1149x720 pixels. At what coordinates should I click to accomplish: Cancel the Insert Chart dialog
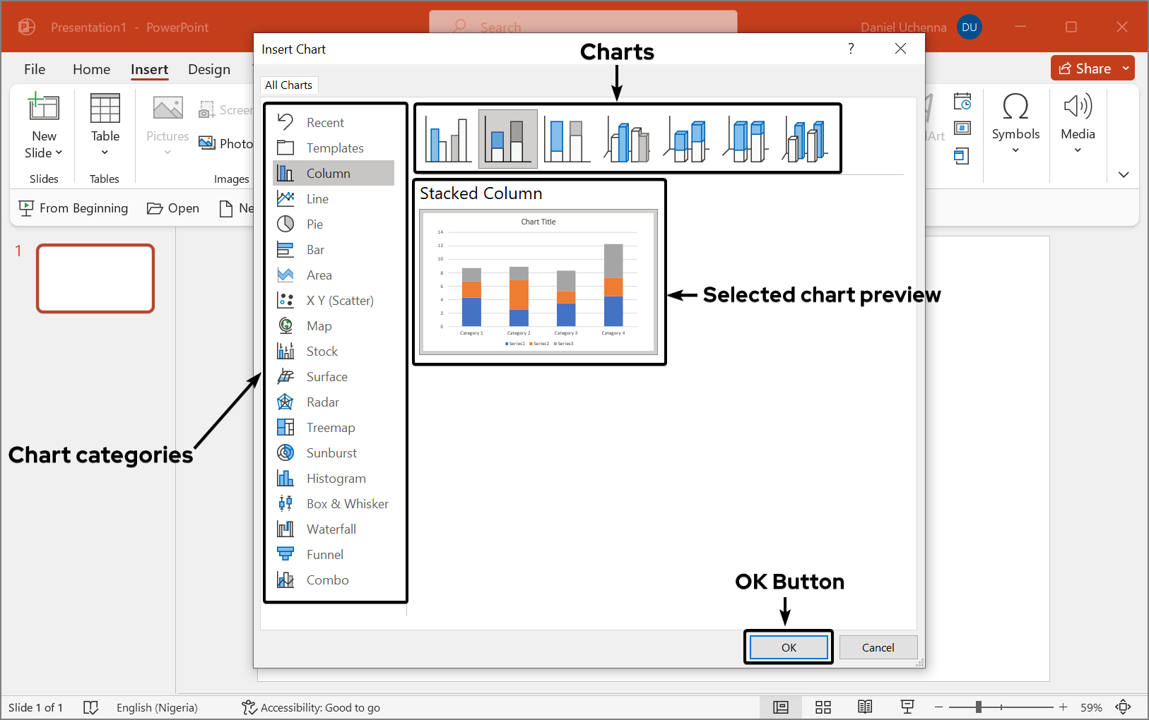pyautogui.click(x=878, y=647)
